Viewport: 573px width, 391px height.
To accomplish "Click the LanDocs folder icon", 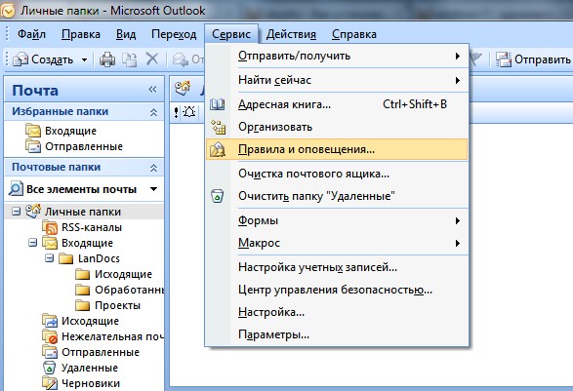I will coord(66,258).
